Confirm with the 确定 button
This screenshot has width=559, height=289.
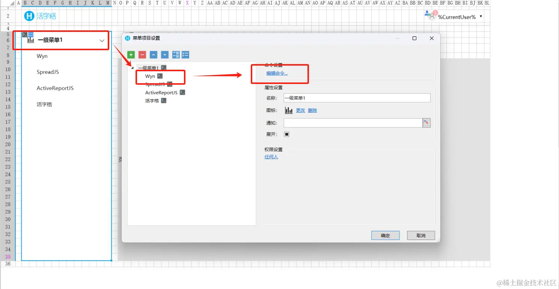(x=386, y=235)
